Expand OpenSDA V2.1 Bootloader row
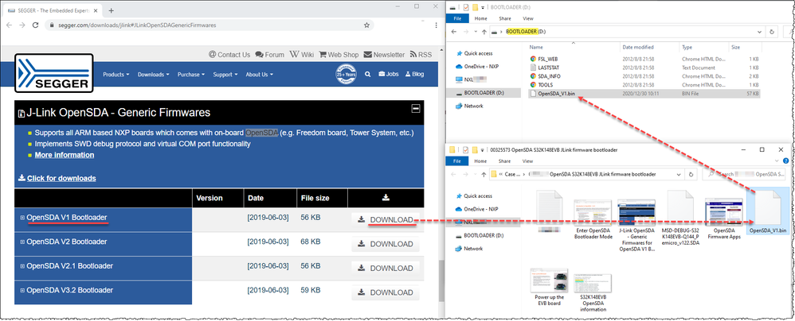795x321 pixels. (x=22, y=266)
